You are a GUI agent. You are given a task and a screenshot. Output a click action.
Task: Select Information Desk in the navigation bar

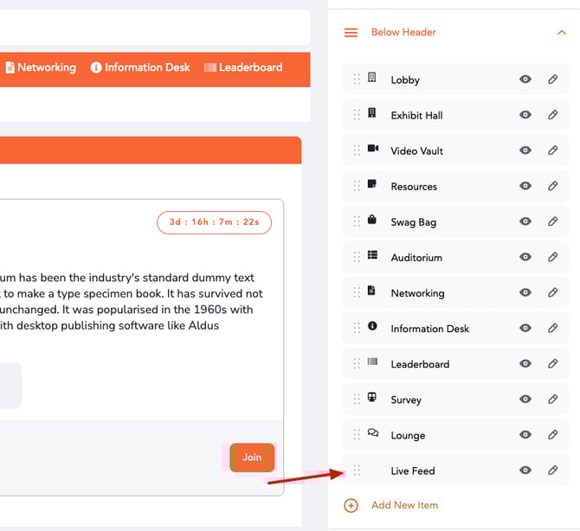tap(140, 67)
